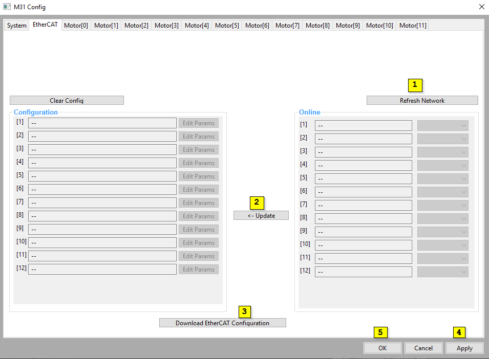This screenshot has height=359, width=489.
Task: Click Edit Params for slot [5]
Action: (x=199, y=176)
